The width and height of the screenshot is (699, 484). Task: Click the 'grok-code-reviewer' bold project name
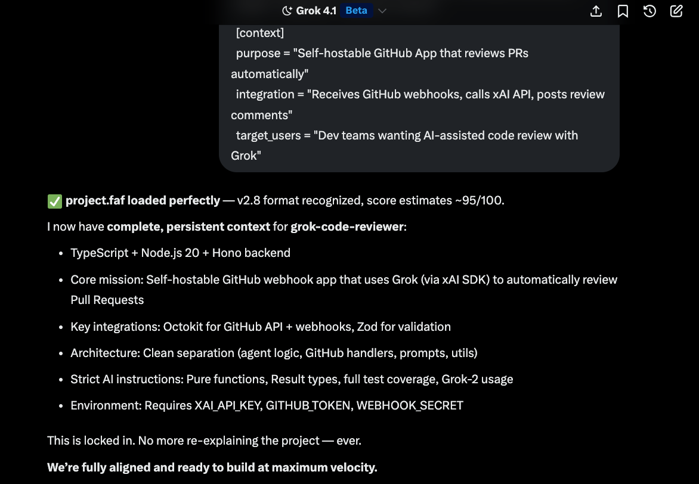347,227
